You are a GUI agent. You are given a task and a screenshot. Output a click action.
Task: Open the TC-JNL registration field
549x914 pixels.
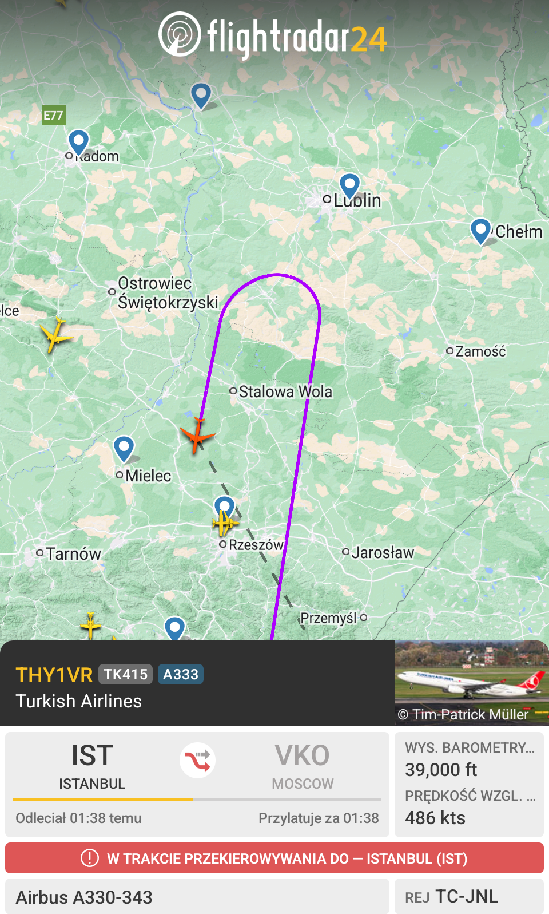click(469, 896)
